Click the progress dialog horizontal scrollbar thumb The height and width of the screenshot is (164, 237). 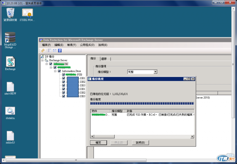click(x=105, y=137)
